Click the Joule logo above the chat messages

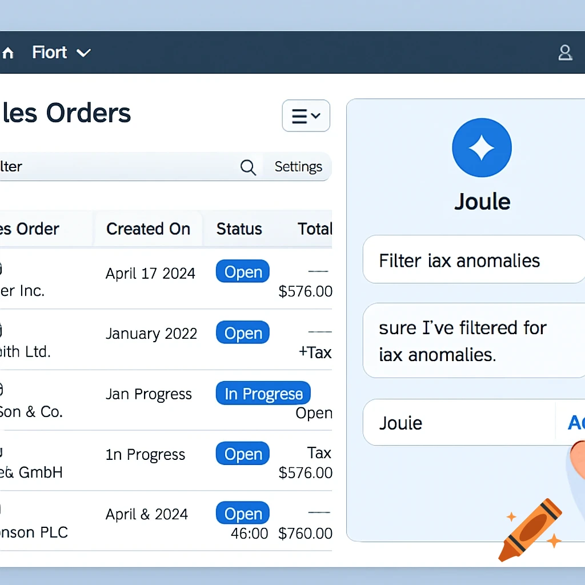[482, 147]
